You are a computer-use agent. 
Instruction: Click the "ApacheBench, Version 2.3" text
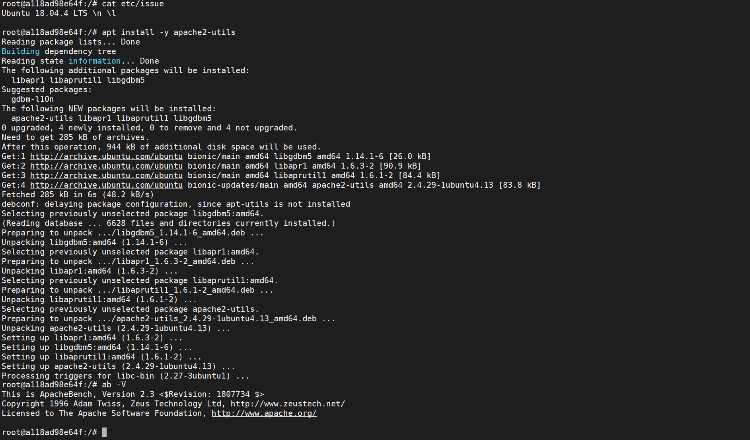(97, 394)
